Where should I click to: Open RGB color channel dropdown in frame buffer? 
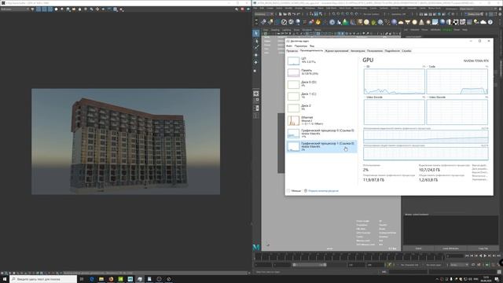(15, 9)
